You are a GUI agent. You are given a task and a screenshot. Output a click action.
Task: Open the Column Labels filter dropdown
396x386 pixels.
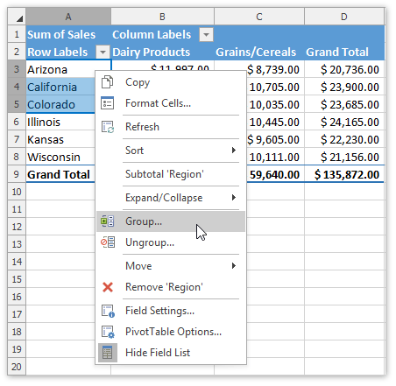[x=206, y=35]
